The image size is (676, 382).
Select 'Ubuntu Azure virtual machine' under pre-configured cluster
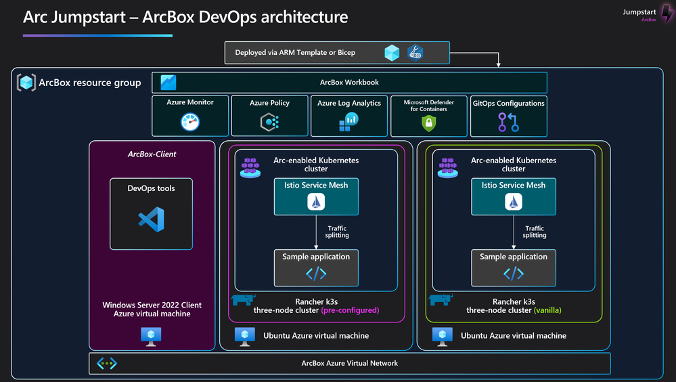pos(316,336)
